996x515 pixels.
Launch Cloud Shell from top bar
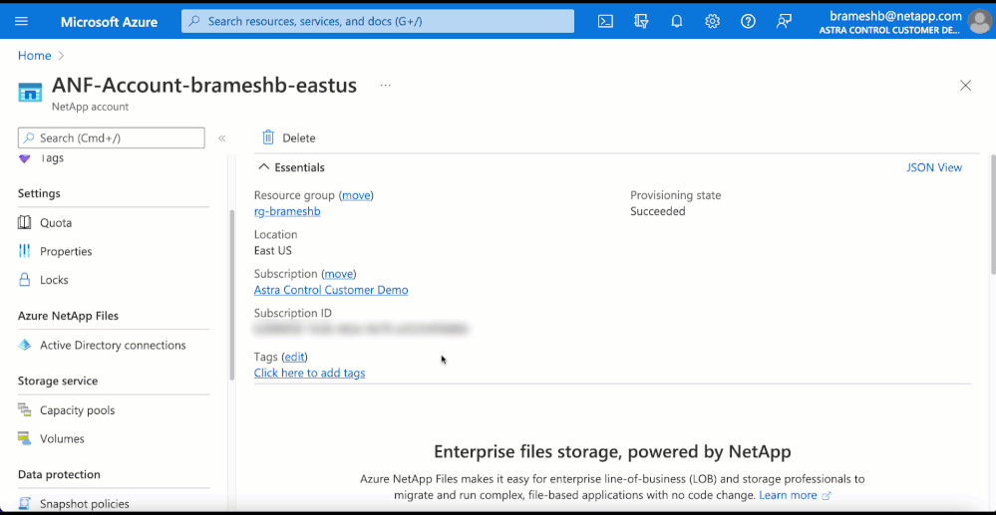(x=605, y=21)
